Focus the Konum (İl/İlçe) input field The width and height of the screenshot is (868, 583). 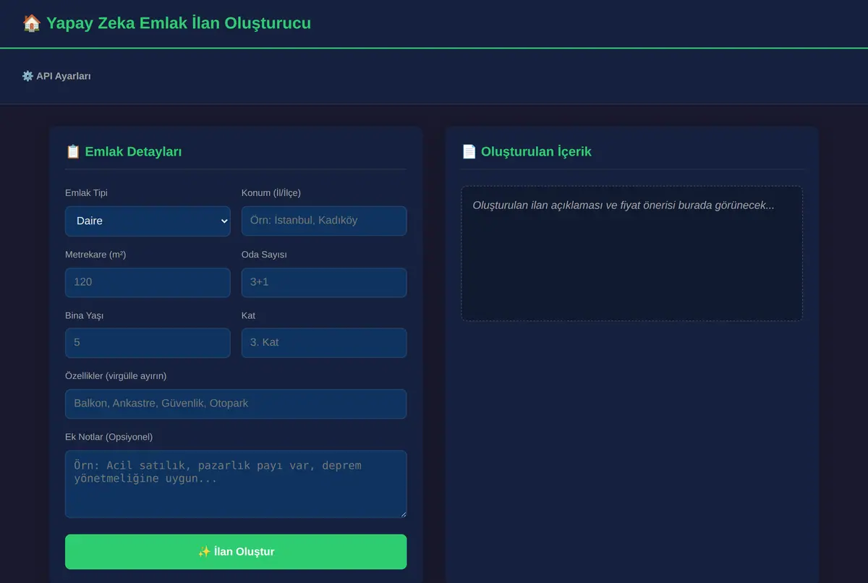click(x=324, y=221)
